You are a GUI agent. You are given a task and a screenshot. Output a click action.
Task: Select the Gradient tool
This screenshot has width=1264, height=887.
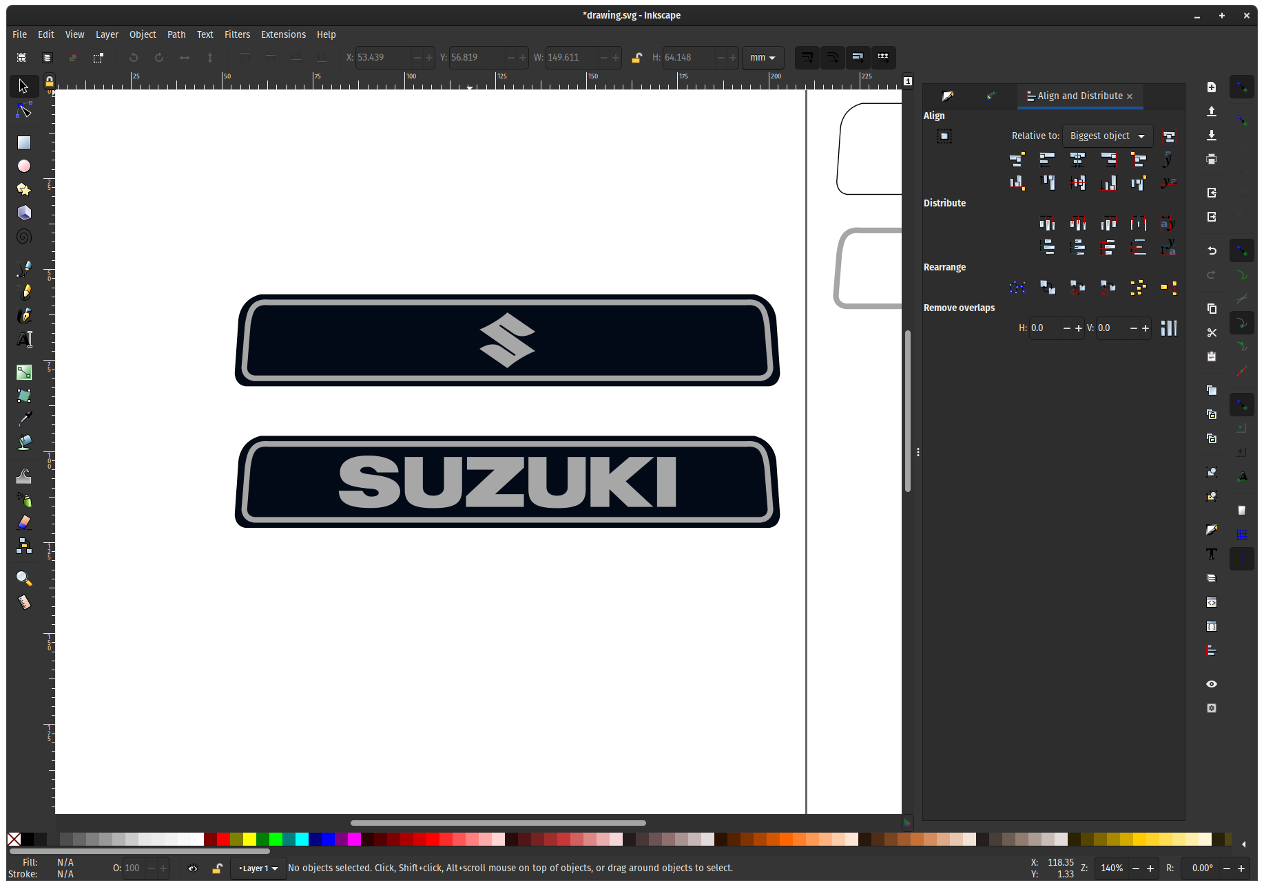[x=24, y=372]
